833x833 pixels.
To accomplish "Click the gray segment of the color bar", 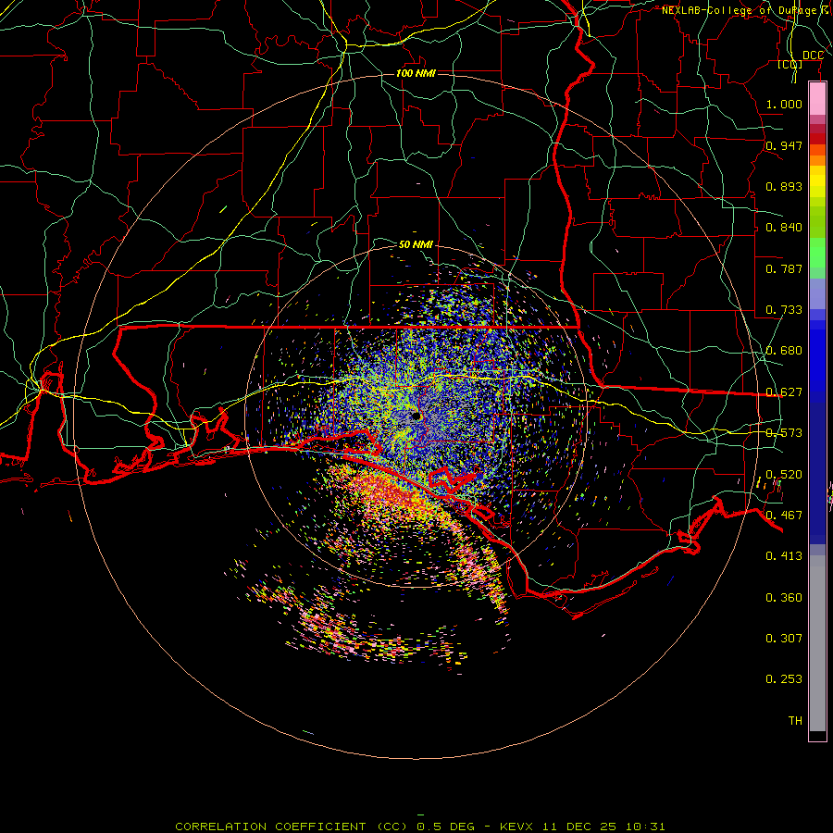I will (817, 643).
